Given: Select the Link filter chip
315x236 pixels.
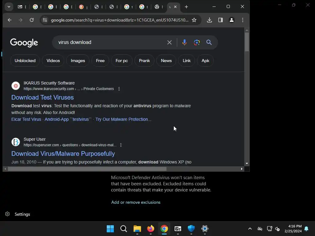Looking at the screenshot, I should [186, 61].
